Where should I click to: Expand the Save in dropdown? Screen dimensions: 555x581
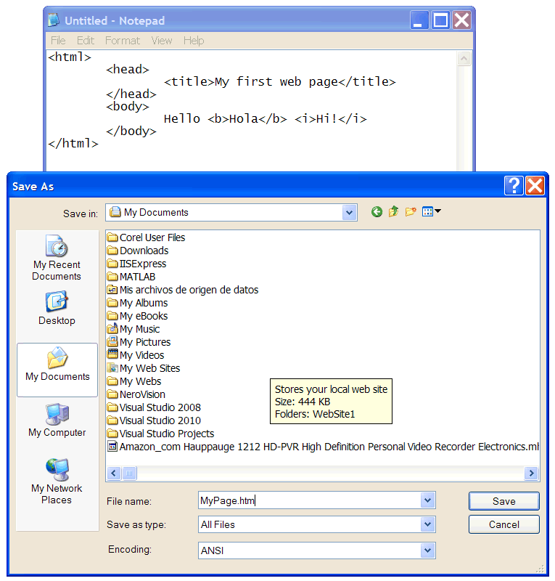click(x=349, y=212)
